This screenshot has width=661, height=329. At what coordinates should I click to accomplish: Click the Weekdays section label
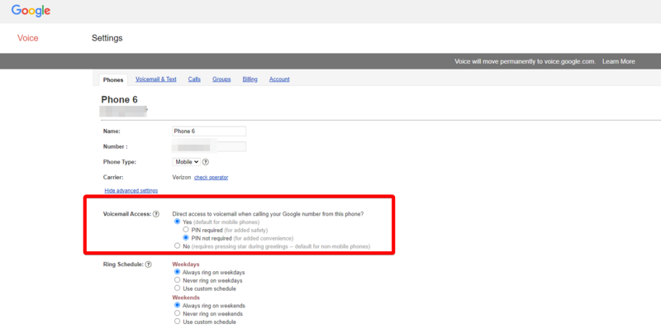point(186,265)
